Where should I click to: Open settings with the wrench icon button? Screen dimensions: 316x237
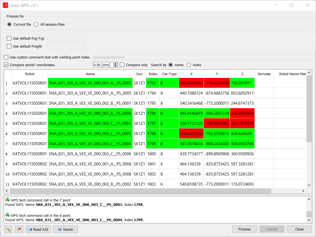8,229
